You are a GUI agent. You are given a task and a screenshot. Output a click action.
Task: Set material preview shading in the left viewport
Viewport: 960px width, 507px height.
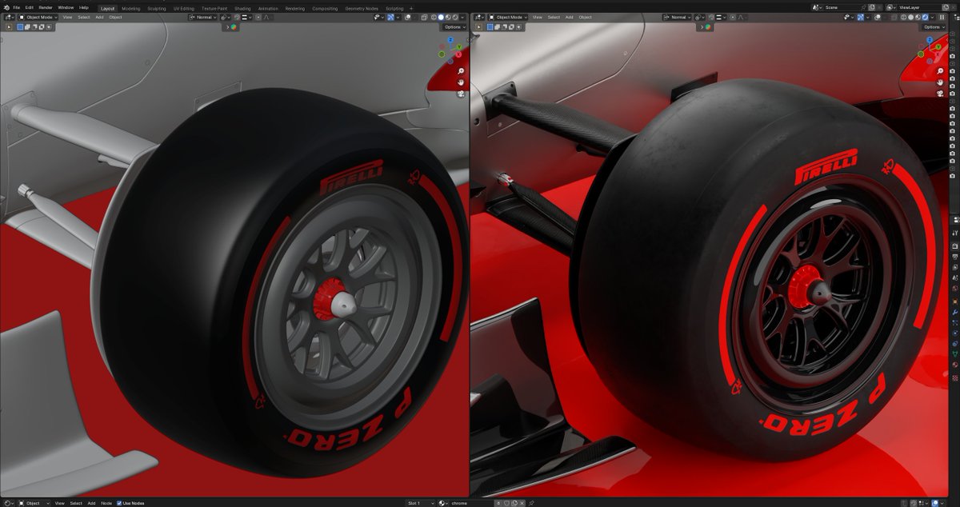point(448,17)
